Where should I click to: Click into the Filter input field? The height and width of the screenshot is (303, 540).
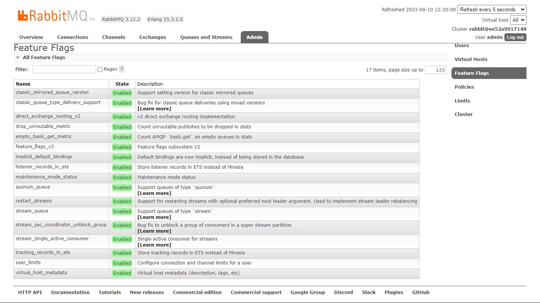coord(64,69)
